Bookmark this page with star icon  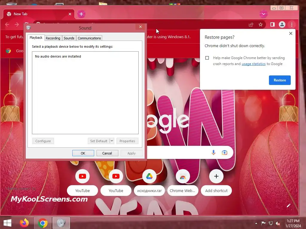pos(261,24)
